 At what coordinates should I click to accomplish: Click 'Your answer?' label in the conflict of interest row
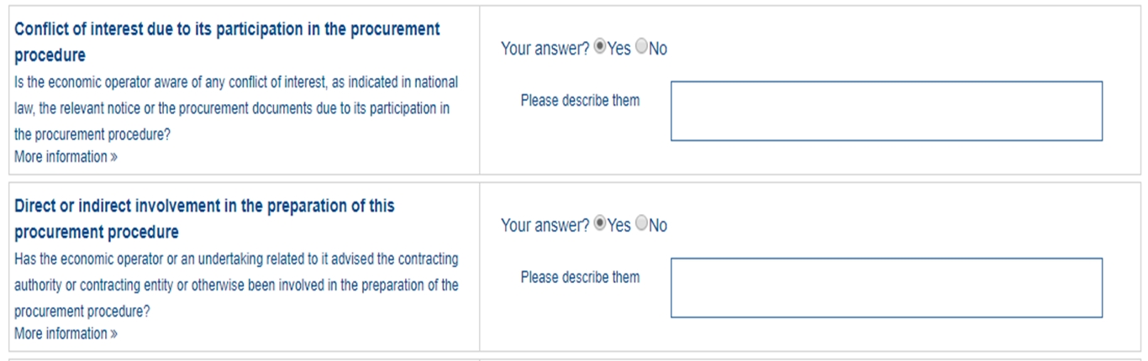545,49
